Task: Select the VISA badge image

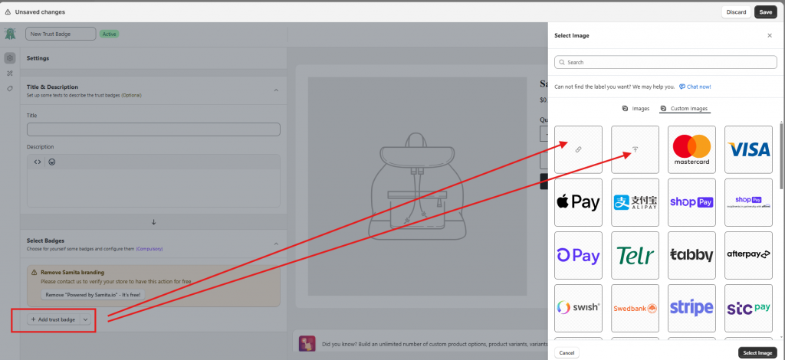Action: pos(748,149)
